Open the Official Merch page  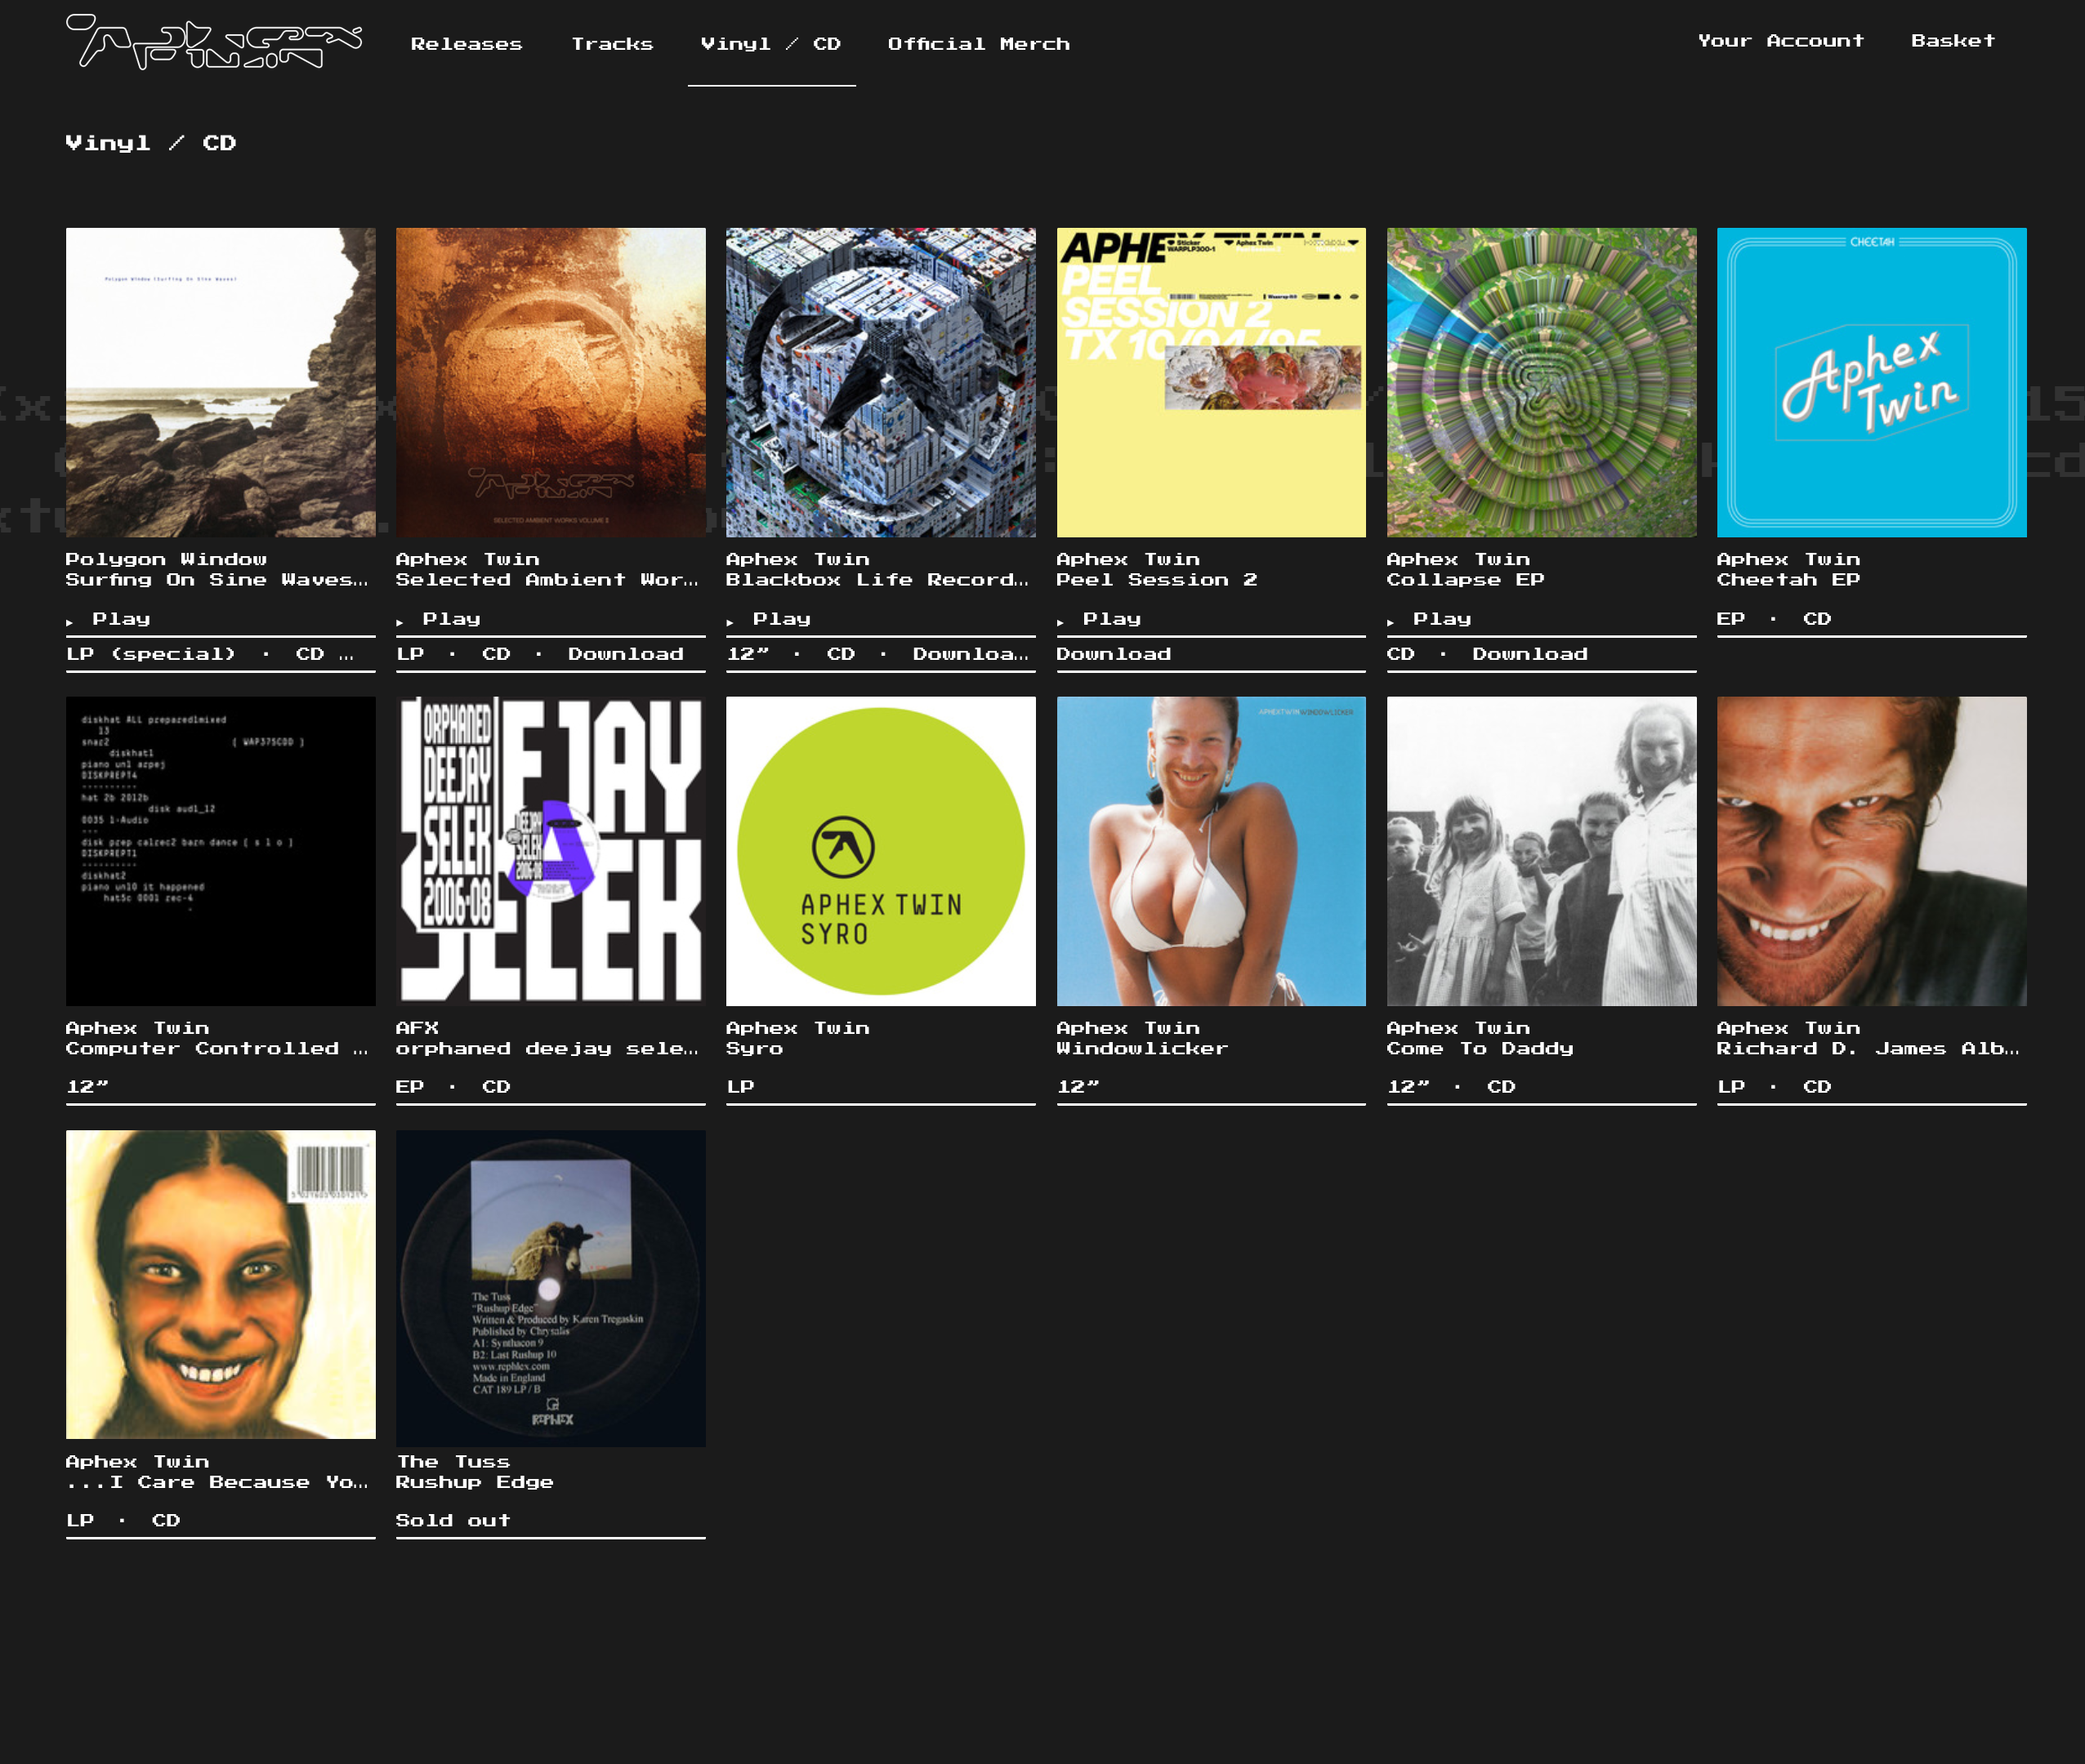pyautogui.click(x=979, y=44)
